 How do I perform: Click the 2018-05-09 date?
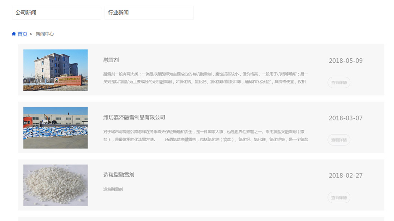(x=346, y=61)
